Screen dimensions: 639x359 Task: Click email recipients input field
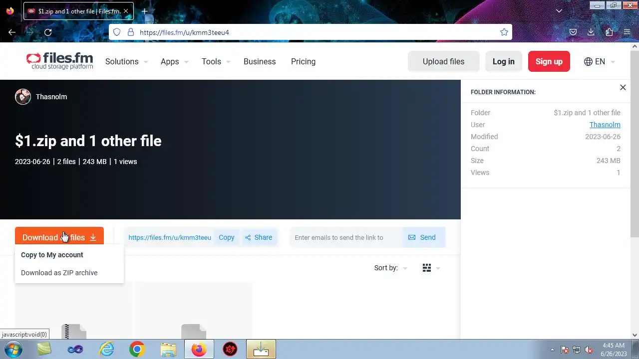coord(347,237)
